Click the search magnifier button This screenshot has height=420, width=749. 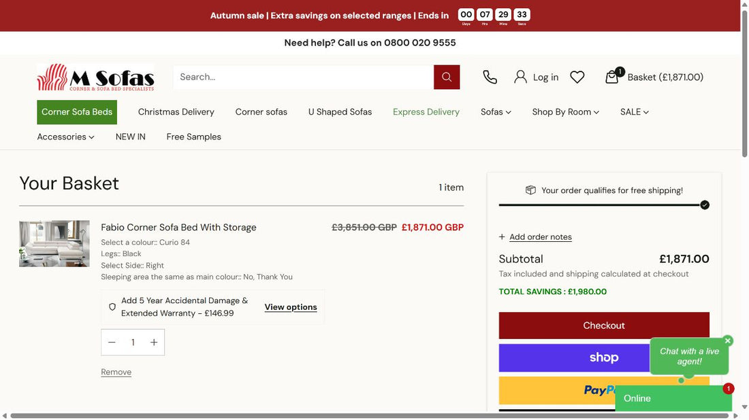[x=447, y=77]
